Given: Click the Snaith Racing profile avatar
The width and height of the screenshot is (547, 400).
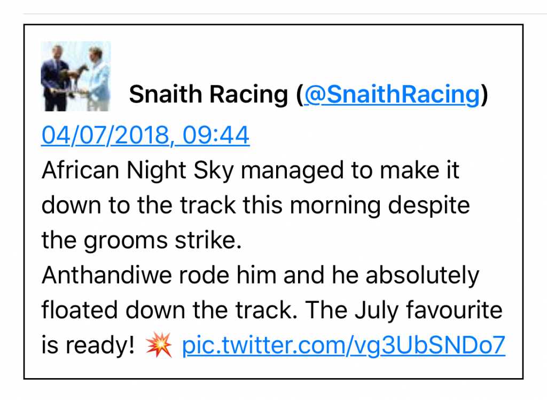Looking at the screenshot, I should [76, 76].
